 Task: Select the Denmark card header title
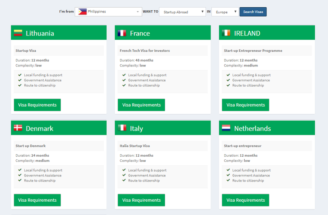click(x=40, y=128)
